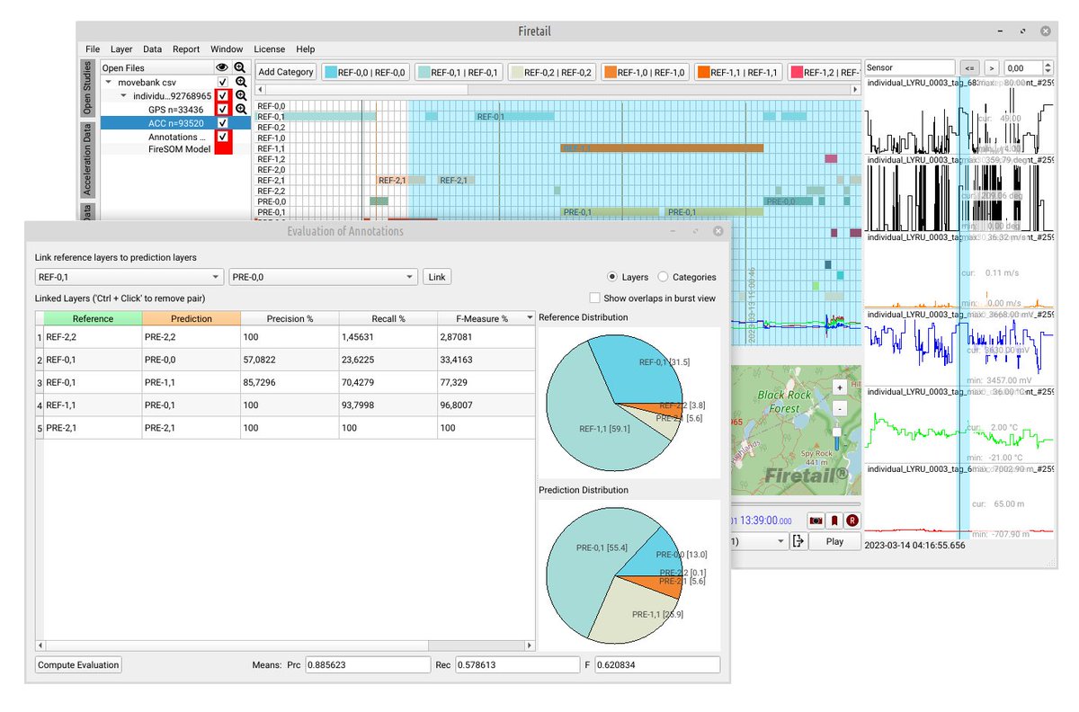The height and width of the screenshot is (712, 1079).
Task: Open the Help menu
Action: (x=306, y=49)
